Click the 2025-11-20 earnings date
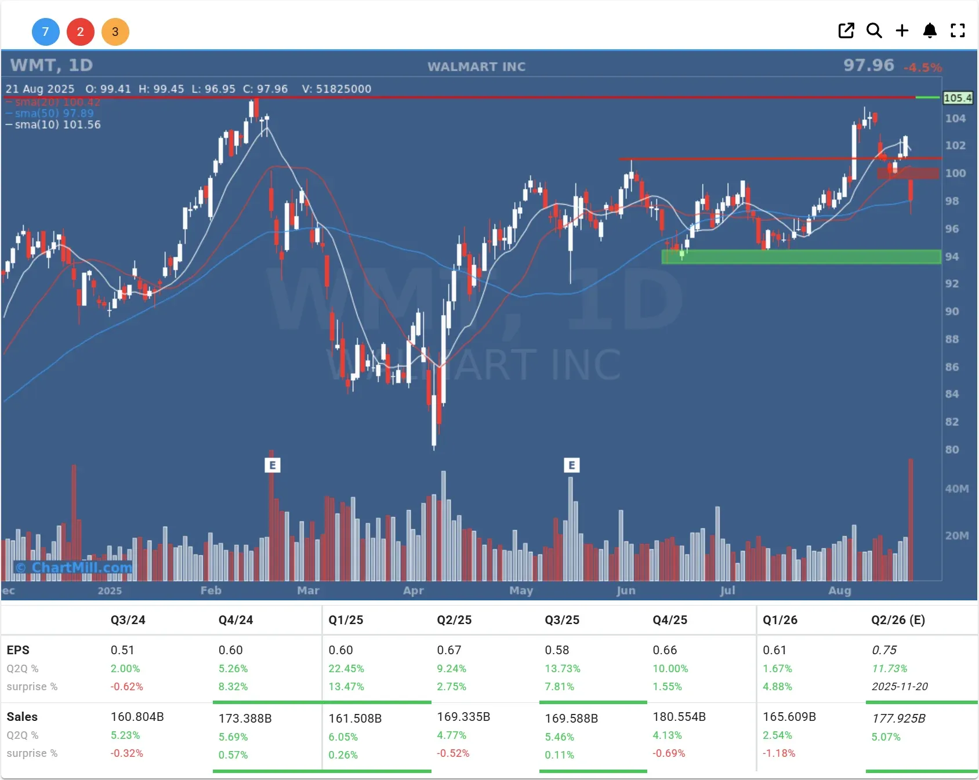The image size is (979, 780). tap(900, 687)
